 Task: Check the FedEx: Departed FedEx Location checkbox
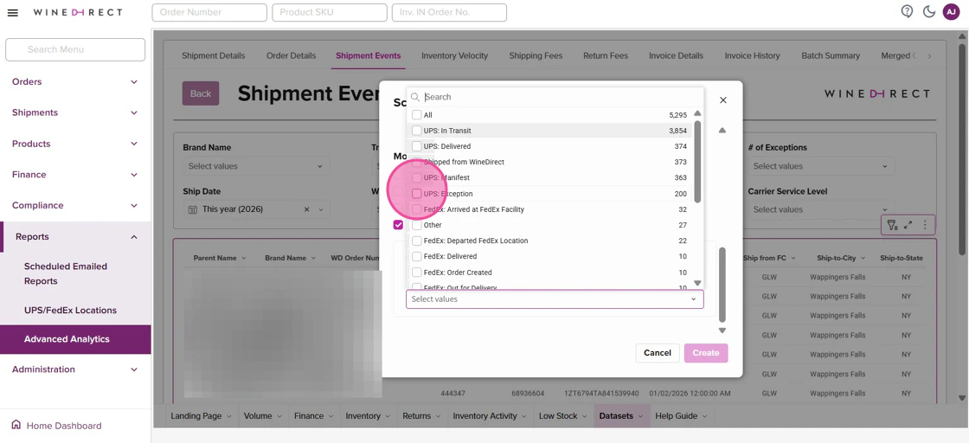tap(416, 241)
